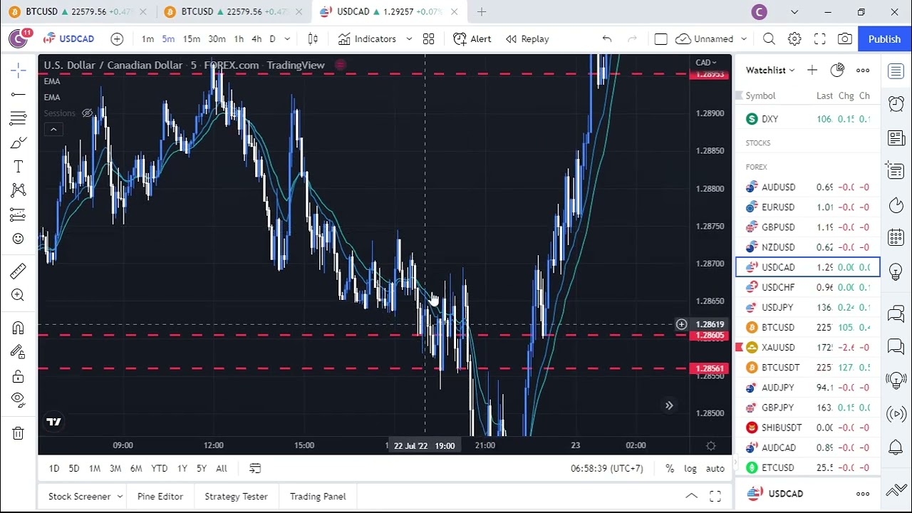Collapse the indicator legend arrow
The height and width of the screenshot is (513, 912).
pyautogui.click(x=53, y=129)
